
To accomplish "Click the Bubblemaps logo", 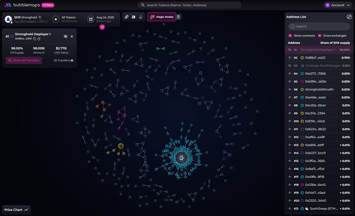I will tap(22, 5).
